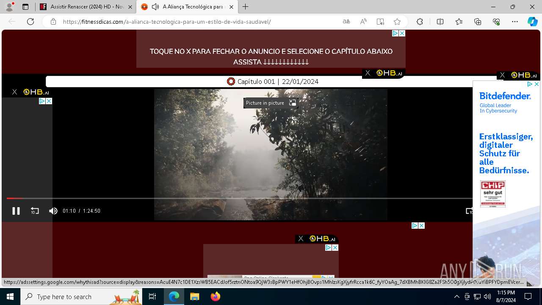542x305 pixels.
Task: Open clock showing 1:15 PM
Action: pyautogui.click(x=506, y=297)
